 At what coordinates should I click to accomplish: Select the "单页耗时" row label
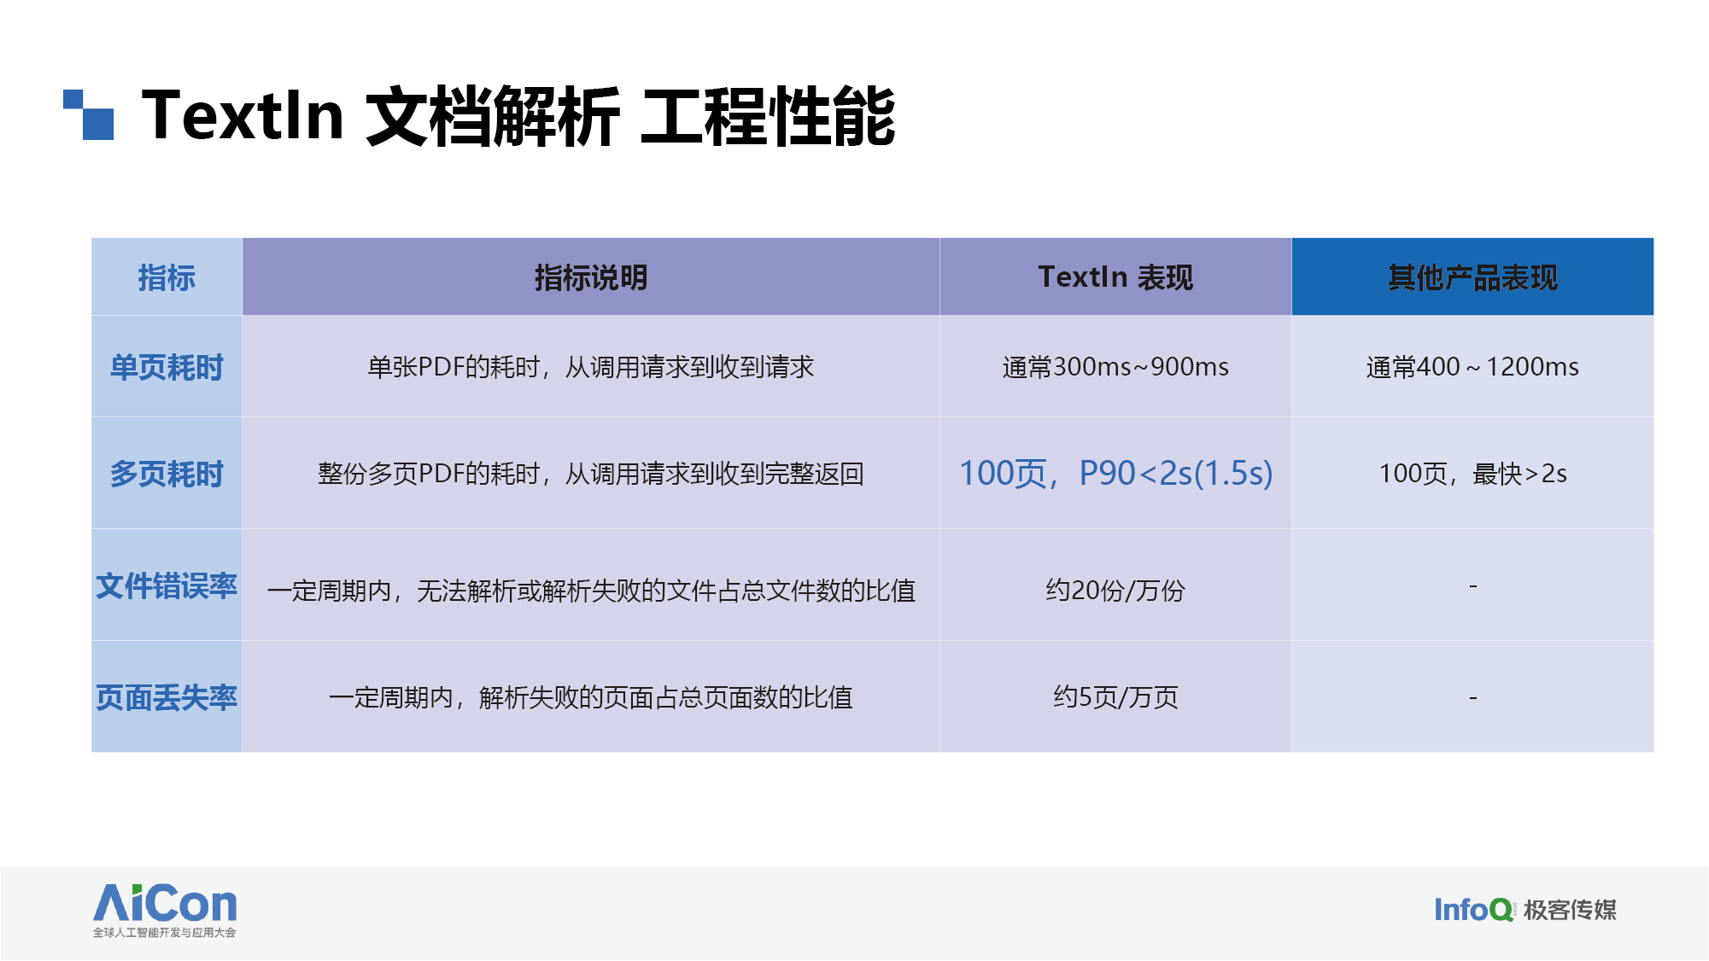click(x=167, y=367)
